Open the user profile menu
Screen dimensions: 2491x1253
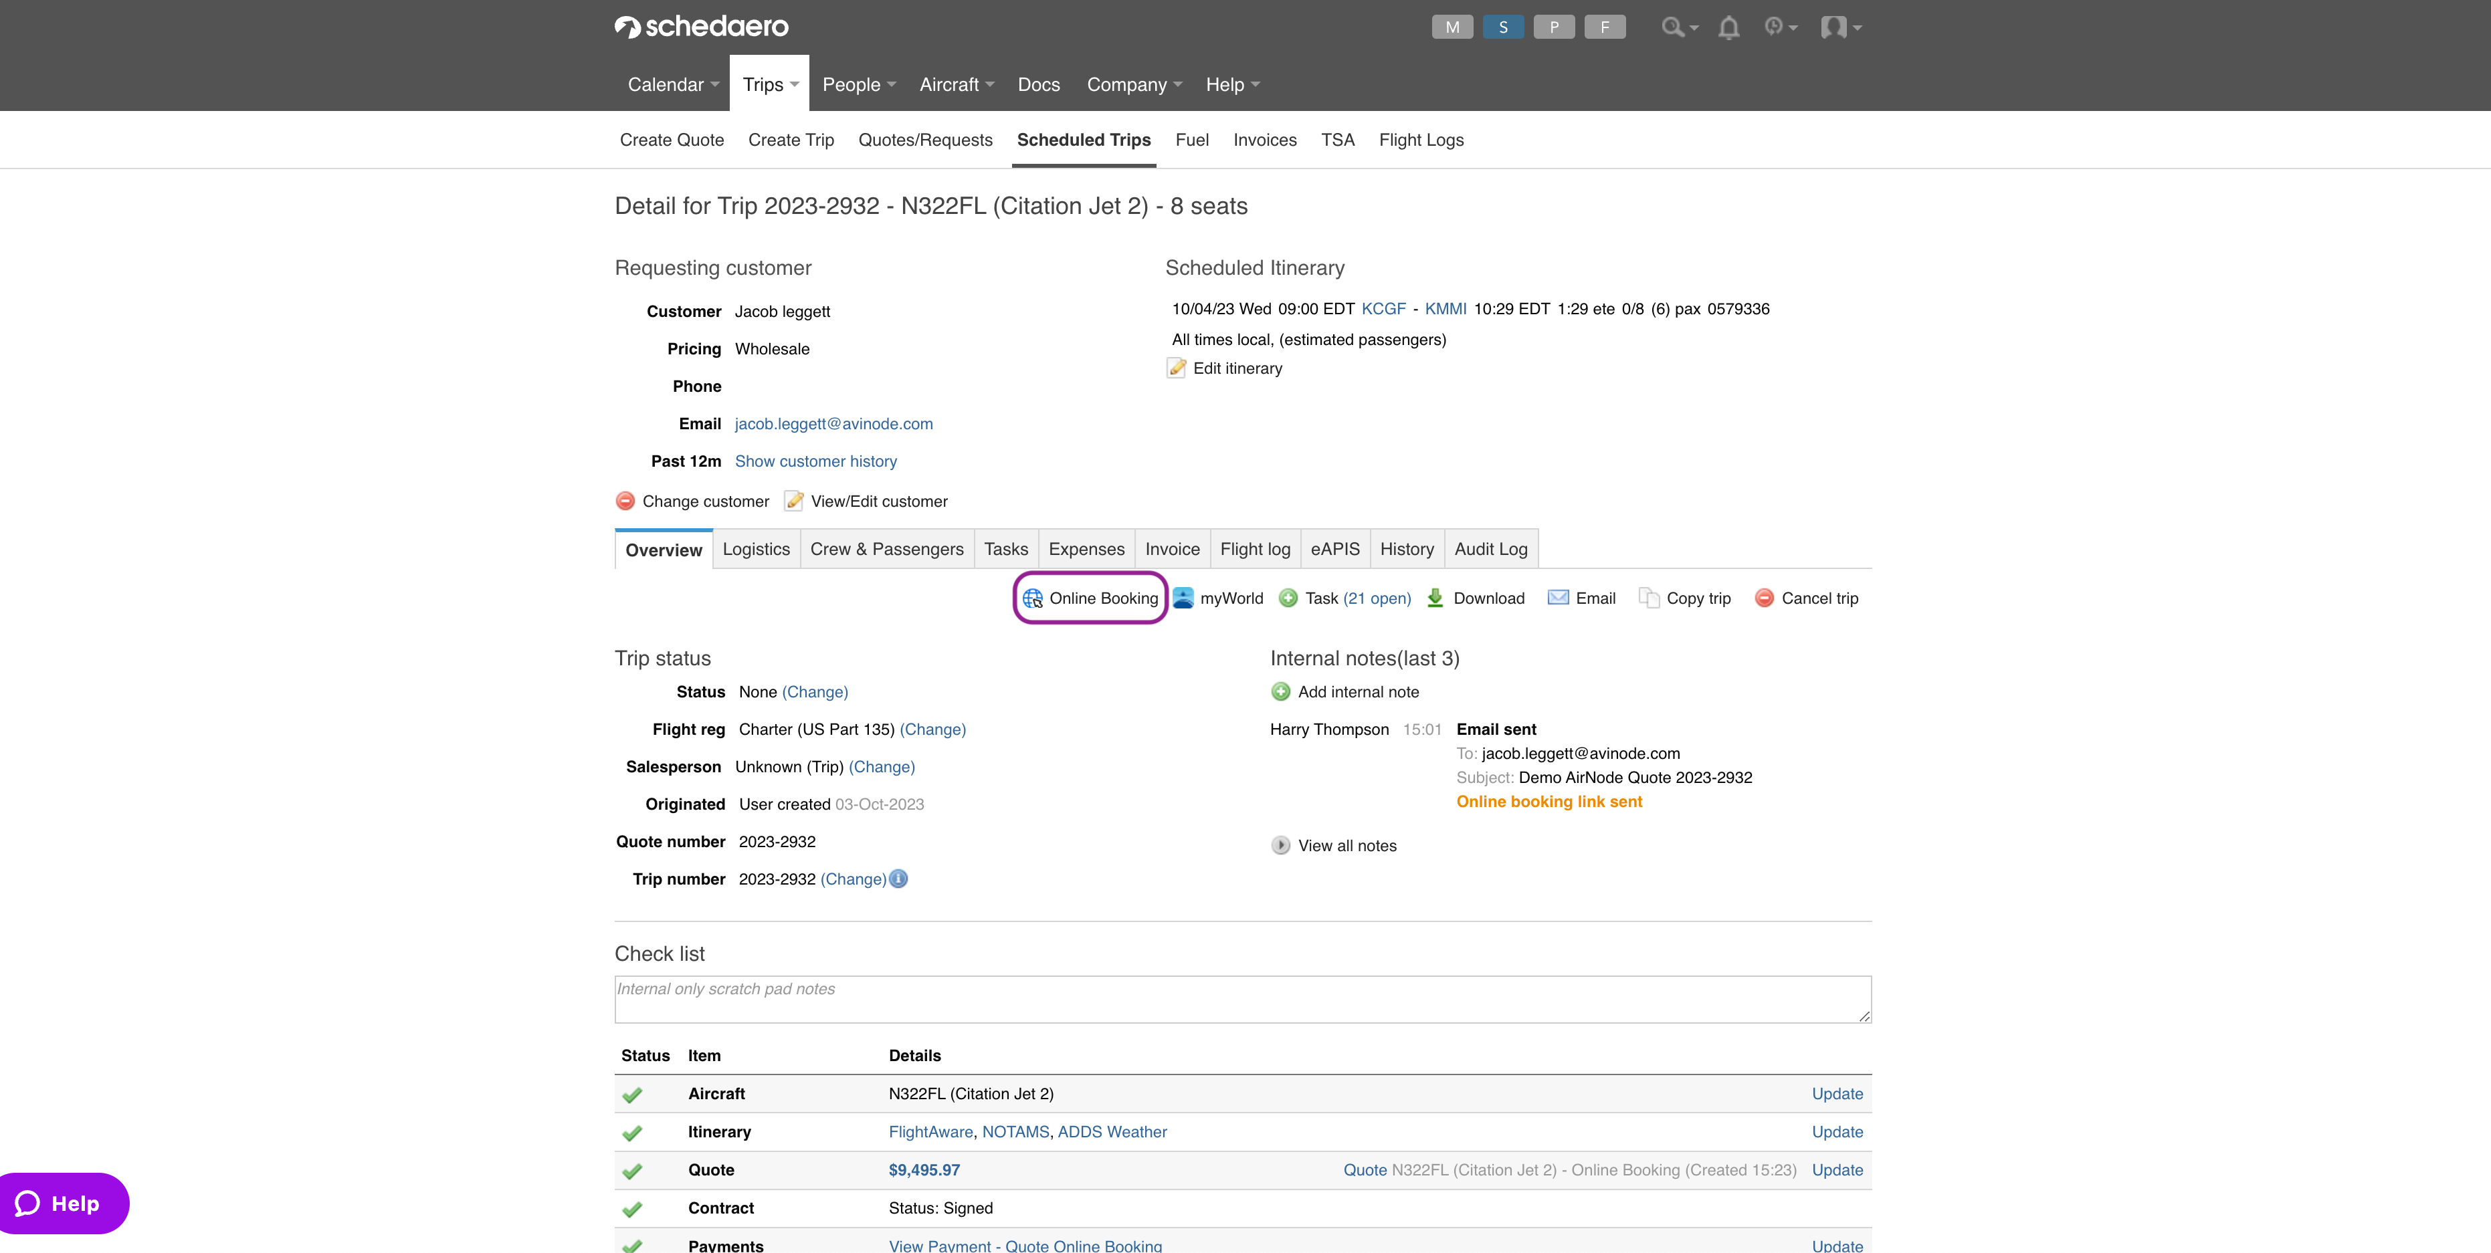click(1840, 27)
